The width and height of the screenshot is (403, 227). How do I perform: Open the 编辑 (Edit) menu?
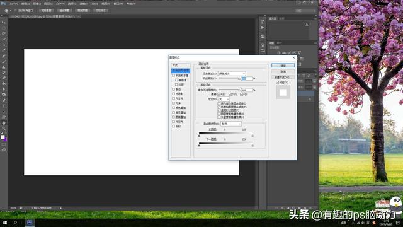[x=25, y=4]
